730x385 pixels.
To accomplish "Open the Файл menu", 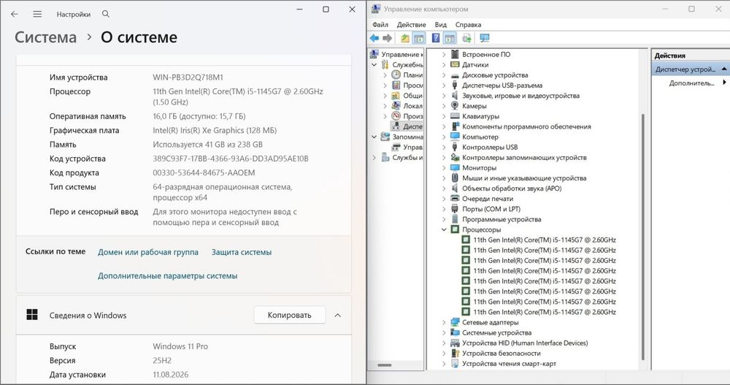I will coord(380,25).
